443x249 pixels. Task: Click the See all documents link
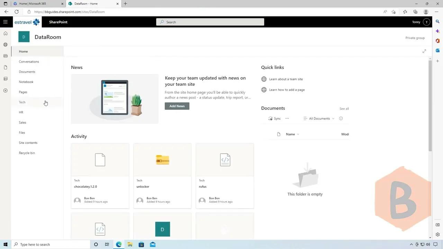point(344,108)
